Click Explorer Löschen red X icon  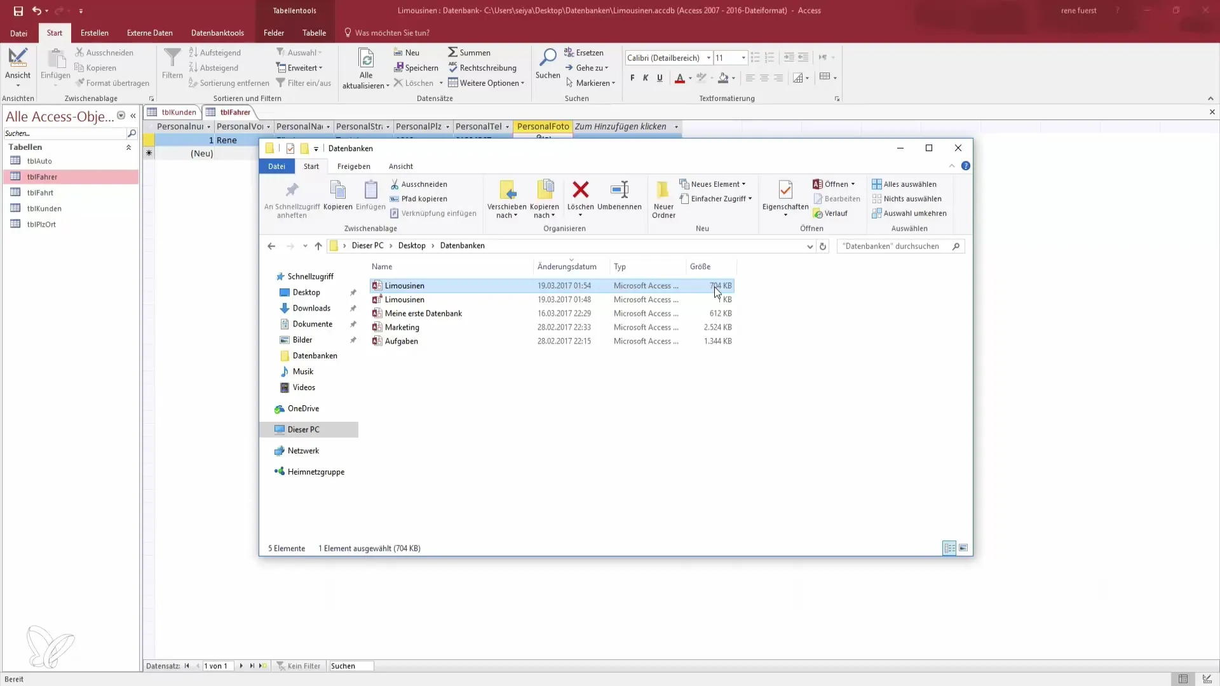pos(580,189)
